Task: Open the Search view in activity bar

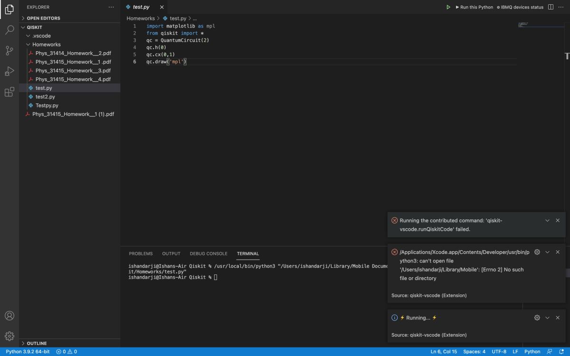Action: click(x=9, y=30)
